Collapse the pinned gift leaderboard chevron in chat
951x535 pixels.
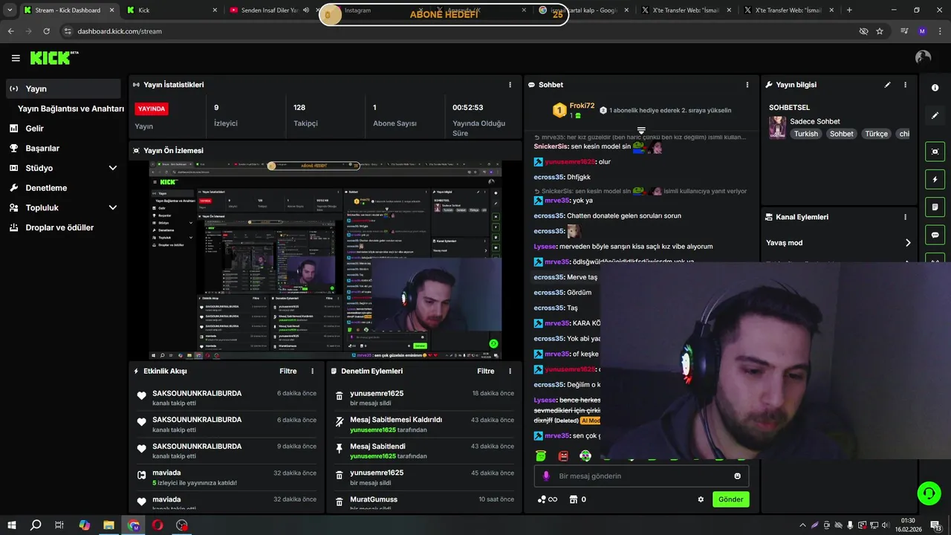tap(641, 130)
